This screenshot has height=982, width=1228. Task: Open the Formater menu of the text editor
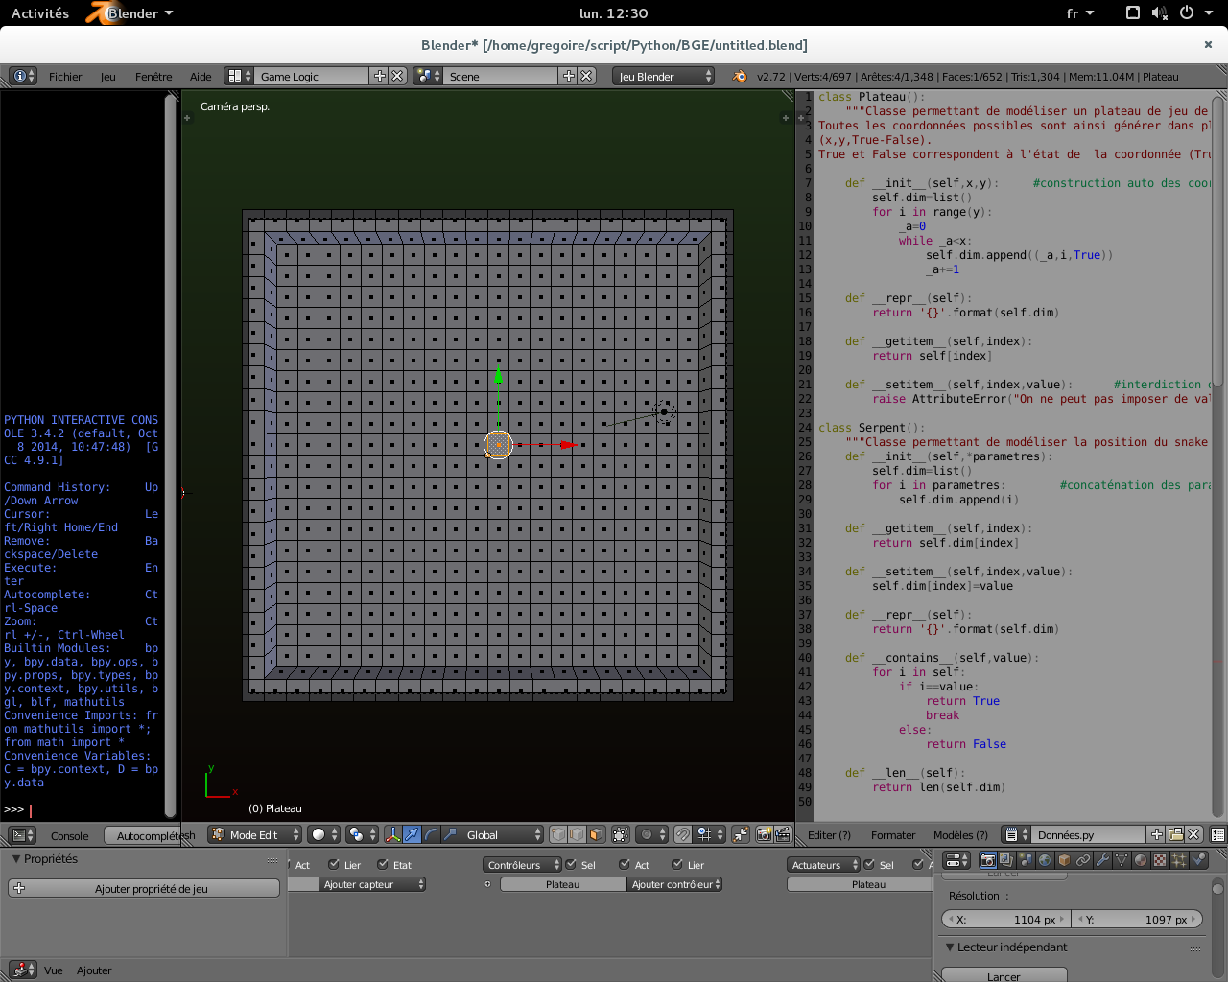click(892, 835)
